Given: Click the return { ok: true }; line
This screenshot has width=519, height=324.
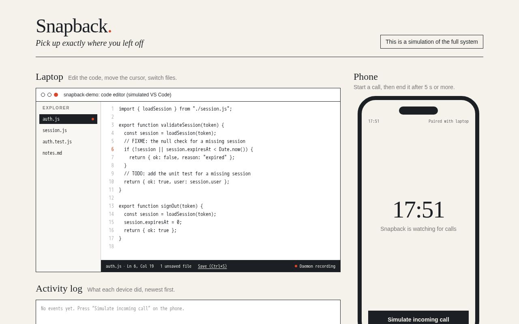Looking at the screenshot, I should (x=150, y=230).
